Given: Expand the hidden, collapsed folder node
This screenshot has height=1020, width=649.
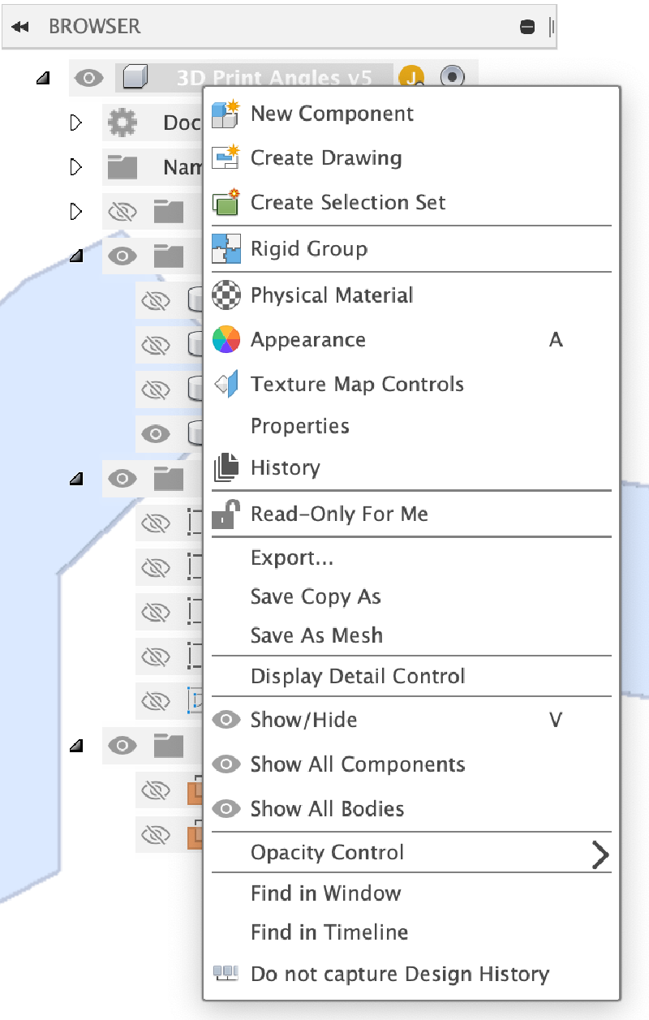Looking at the screenshot, I should tap(76, 212).
